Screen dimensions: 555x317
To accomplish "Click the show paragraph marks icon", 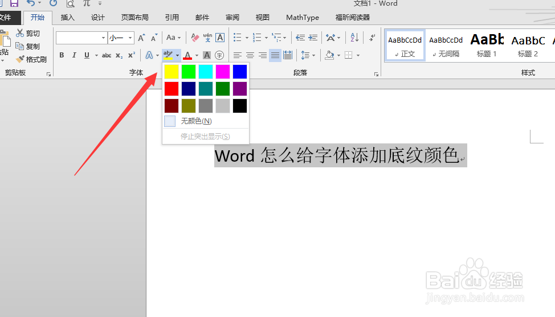I will pos(372,37).
